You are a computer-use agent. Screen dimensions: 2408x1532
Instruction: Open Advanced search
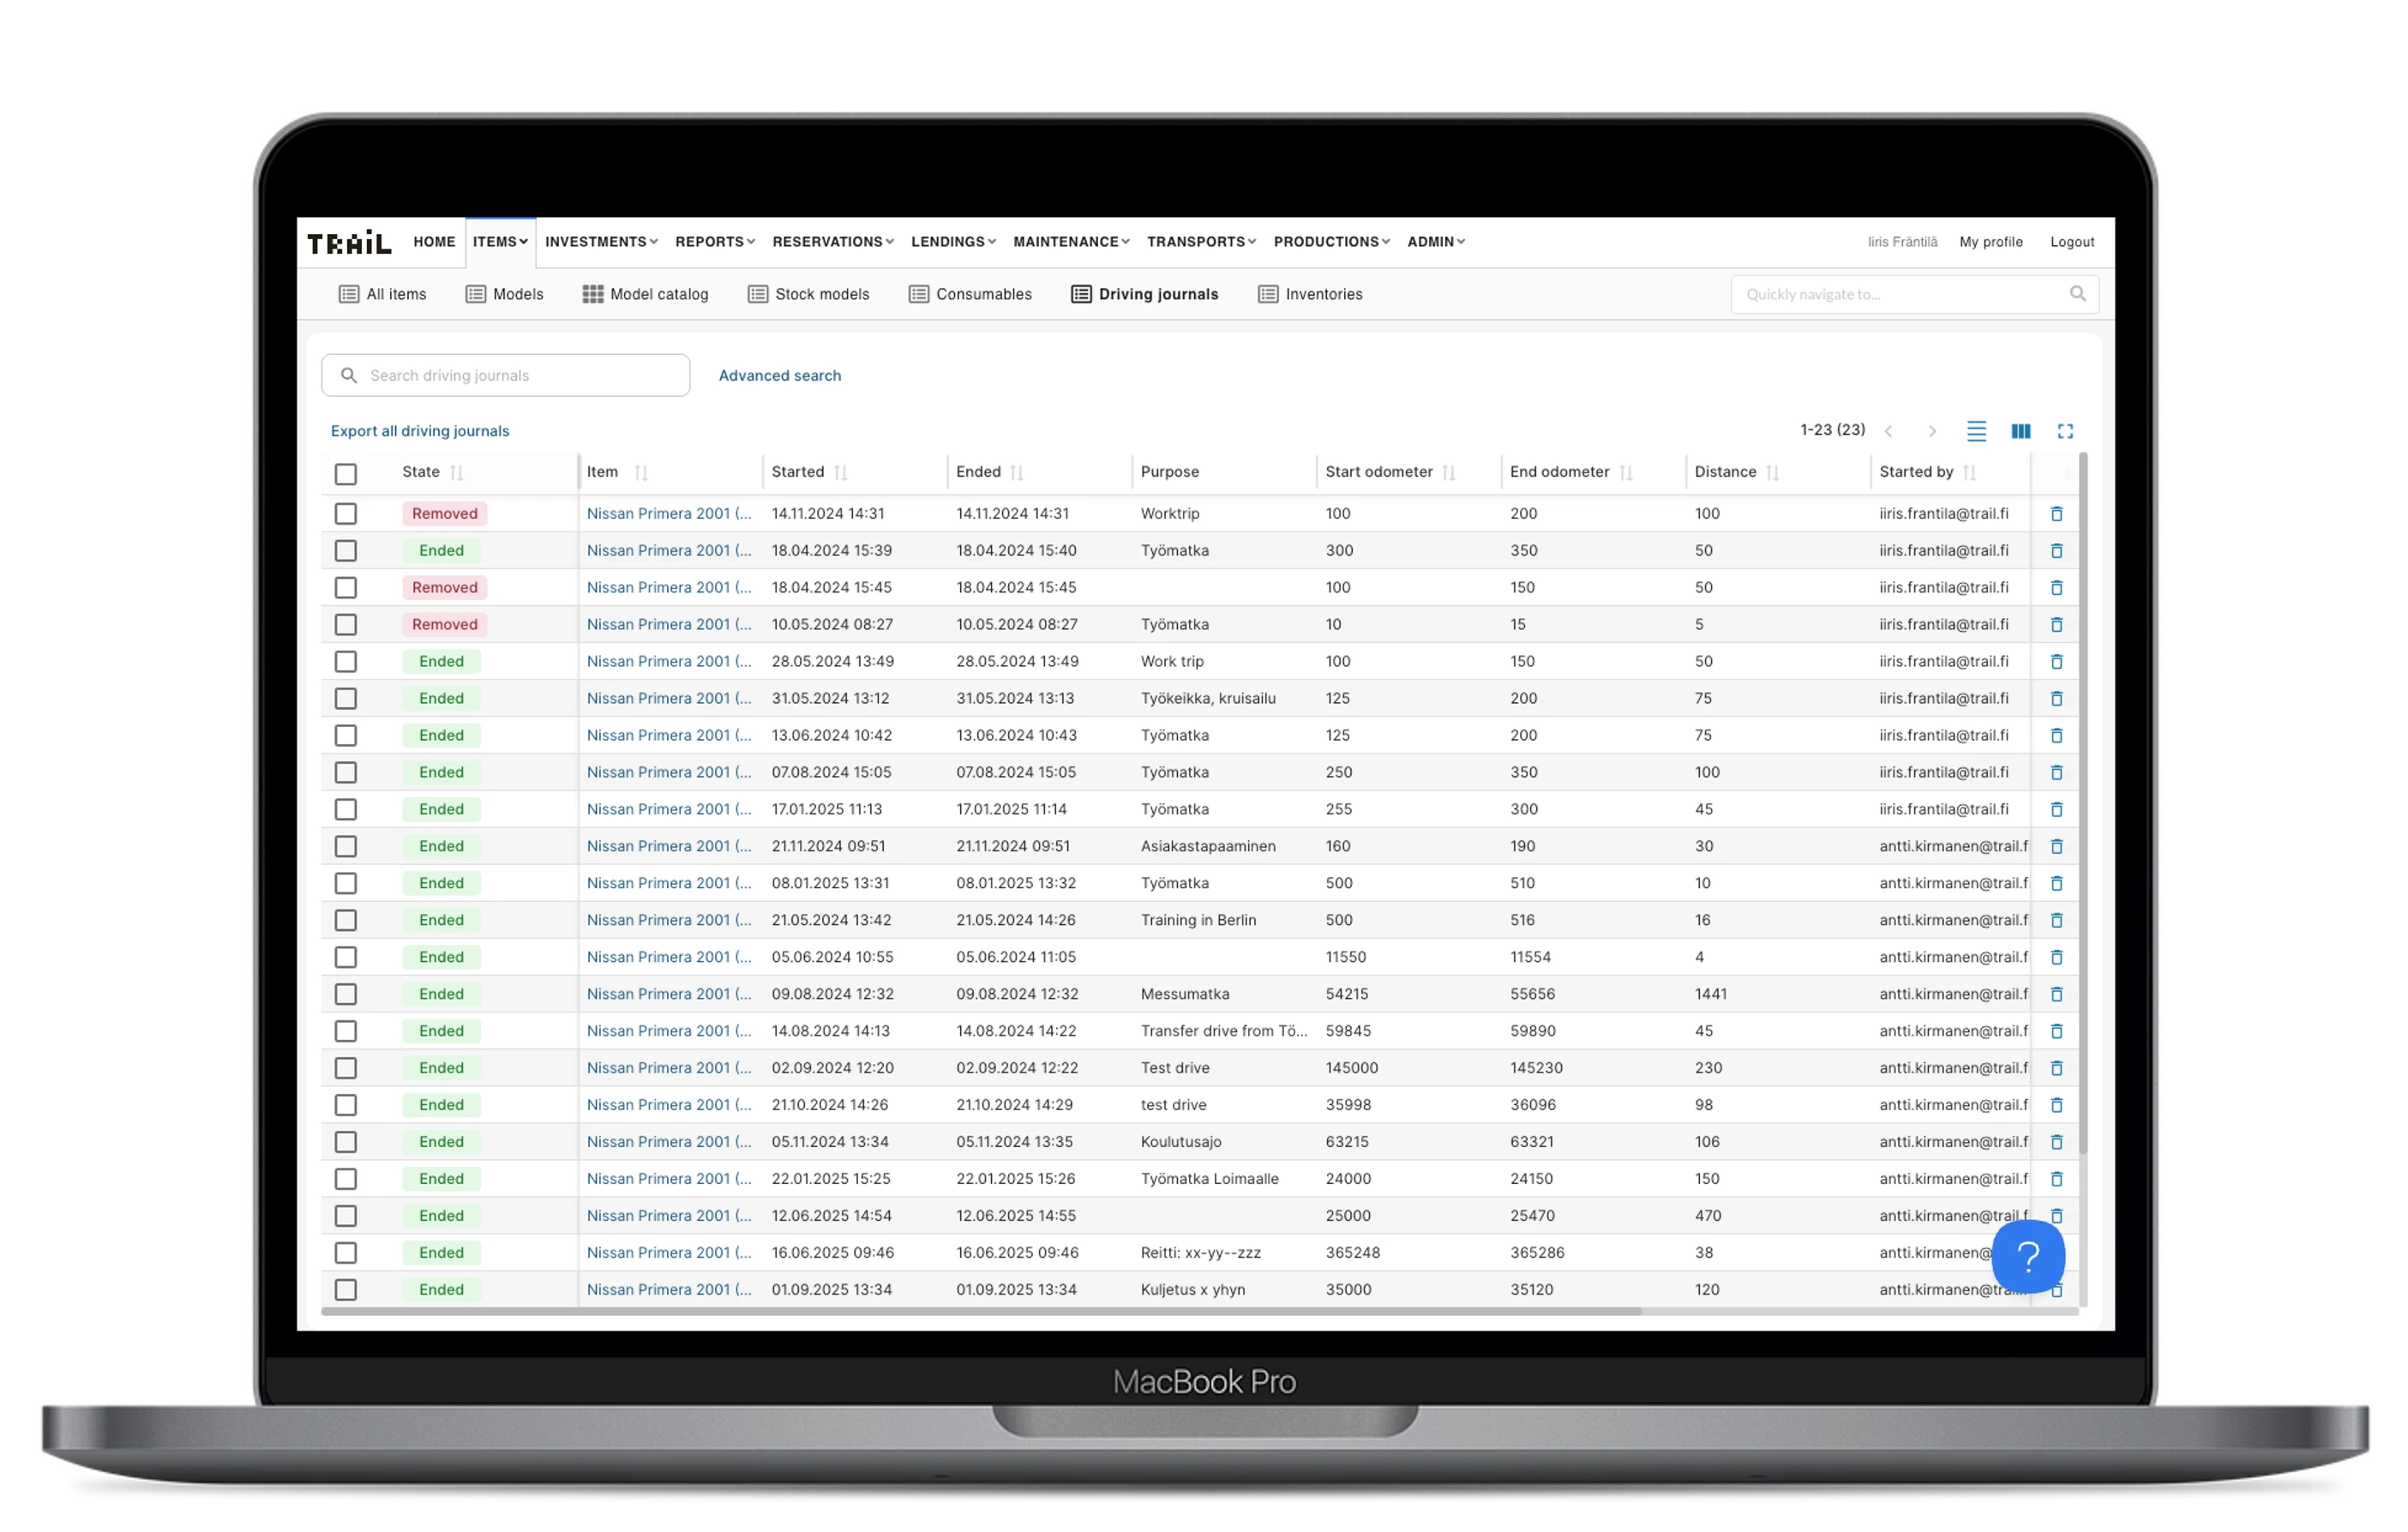(779, 376)
